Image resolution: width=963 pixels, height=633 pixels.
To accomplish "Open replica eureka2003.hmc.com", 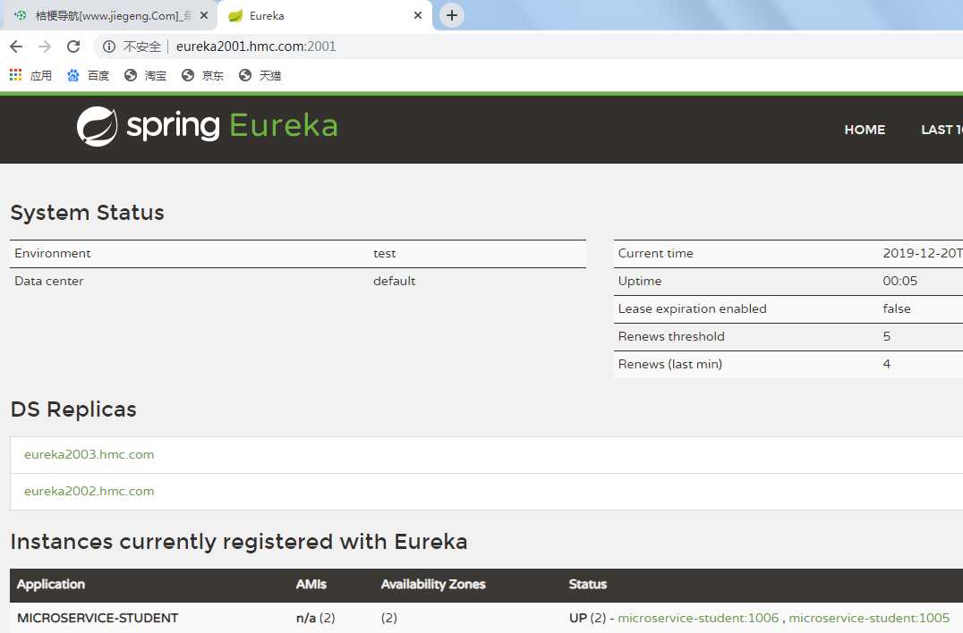I will pyautogui.click(x=89, y=454).
